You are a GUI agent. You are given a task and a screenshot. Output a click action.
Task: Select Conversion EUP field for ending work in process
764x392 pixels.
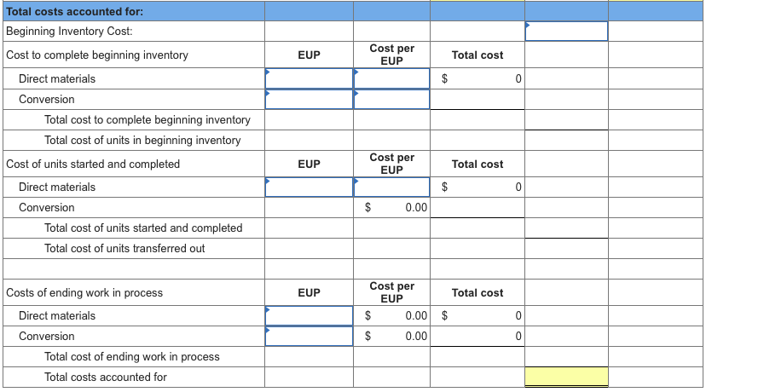309,336
